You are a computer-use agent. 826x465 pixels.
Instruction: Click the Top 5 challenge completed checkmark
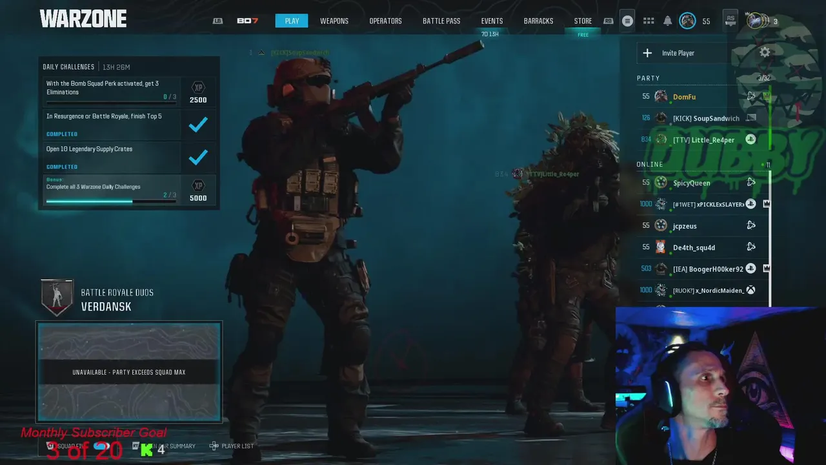(x=198, y=125)
